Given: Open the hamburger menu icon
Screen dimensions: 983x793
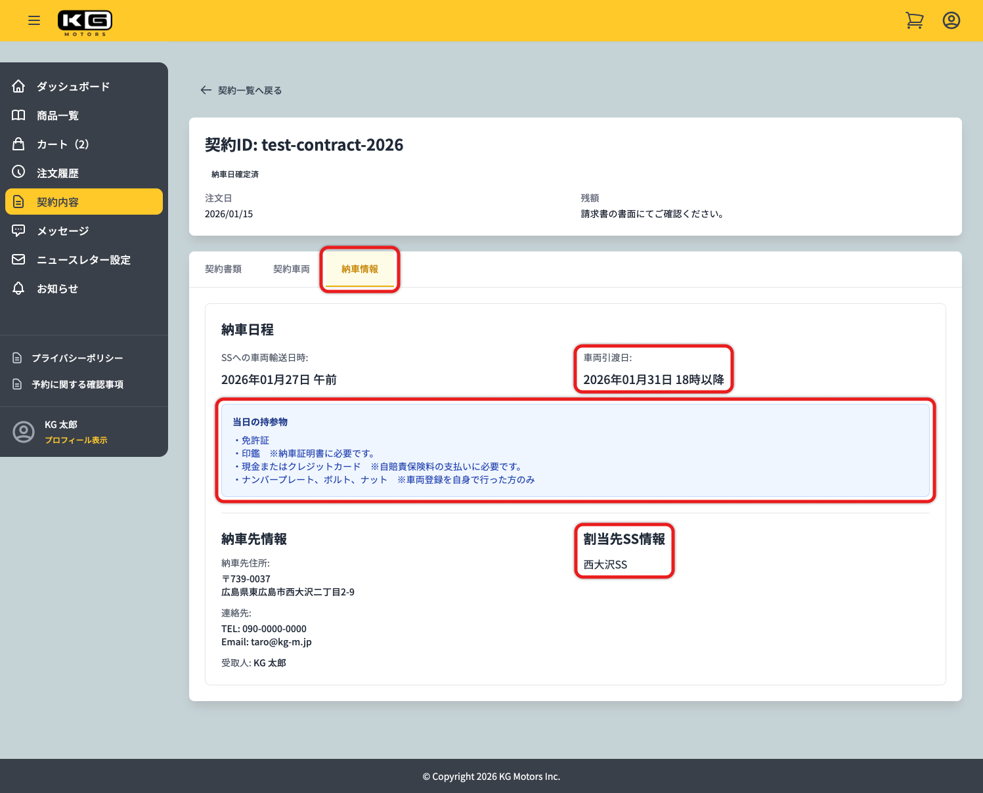Looking at the screenshot, I should point(34,20).
